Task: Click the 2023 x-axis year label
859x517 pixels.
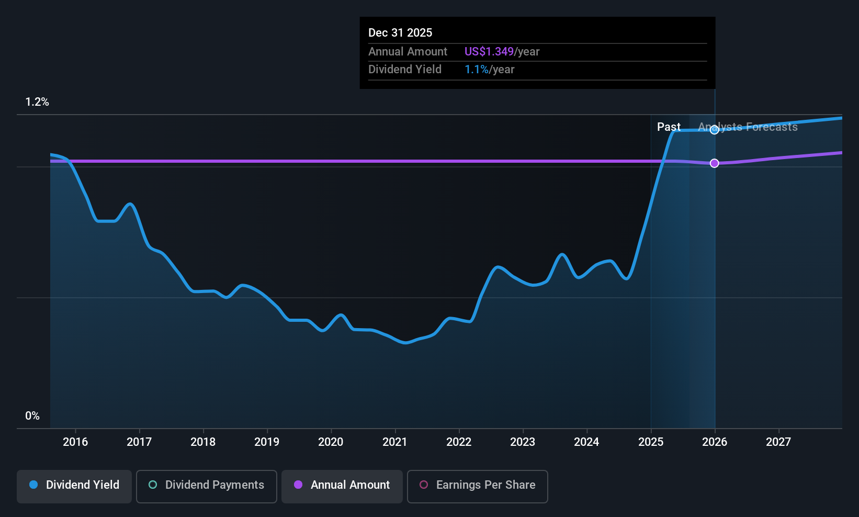Action: (523, 442)
